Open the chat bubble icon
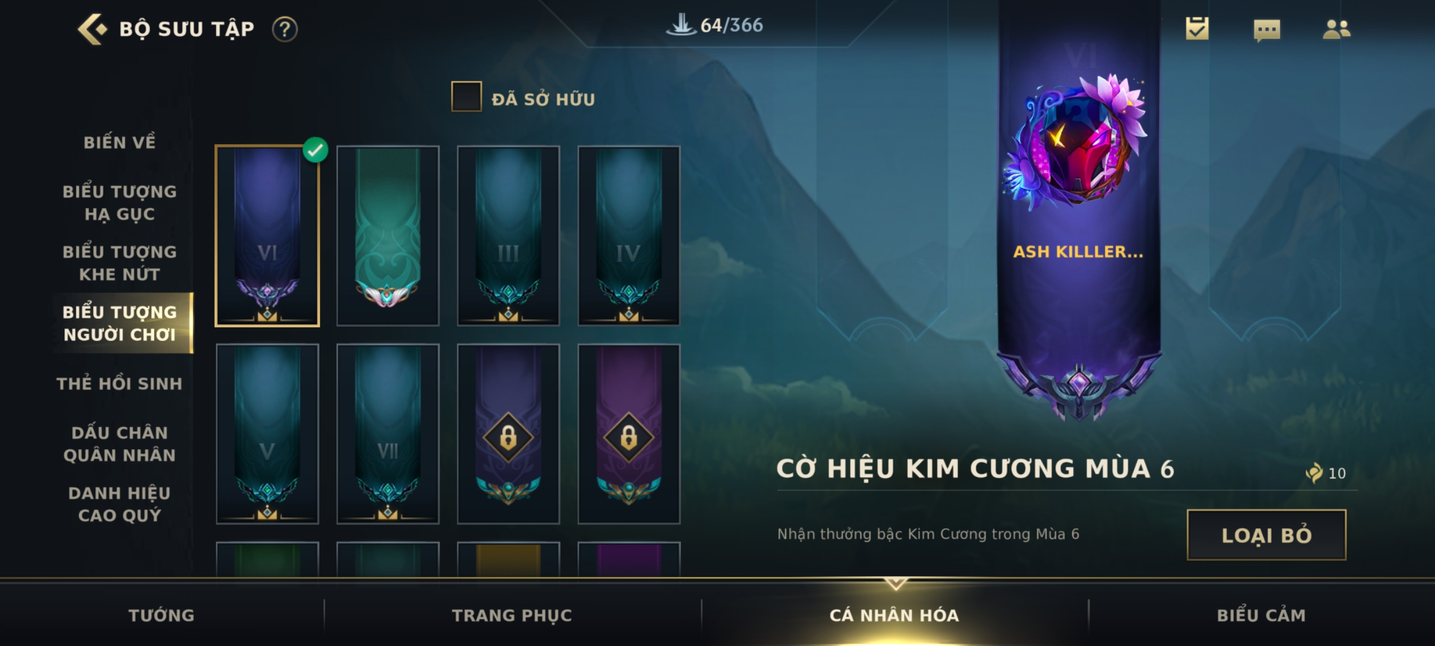This screenshot has height=646, width=1435. (x=1267, y=30)
